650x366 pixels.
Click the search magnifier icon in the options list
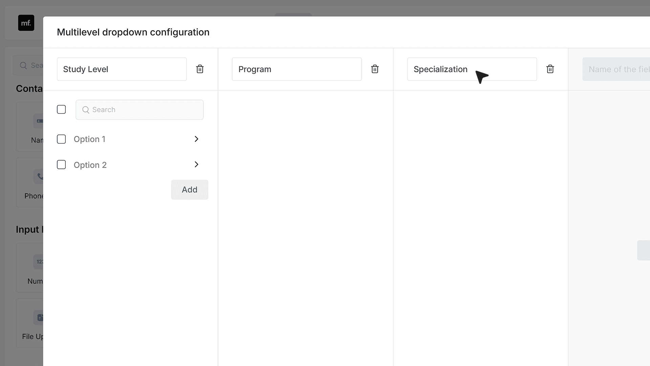[x=86, y=110]
